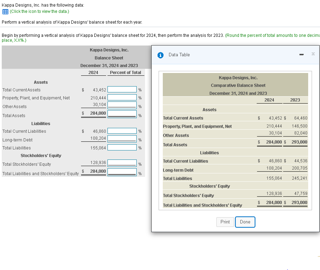Click the 43,452 amount in the worksheet
Viewport: 320px width, 270px height.
(99, 90)
